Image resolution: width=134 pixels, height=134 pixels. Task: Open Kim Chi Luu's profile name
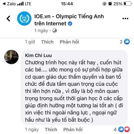coord(38,55)
